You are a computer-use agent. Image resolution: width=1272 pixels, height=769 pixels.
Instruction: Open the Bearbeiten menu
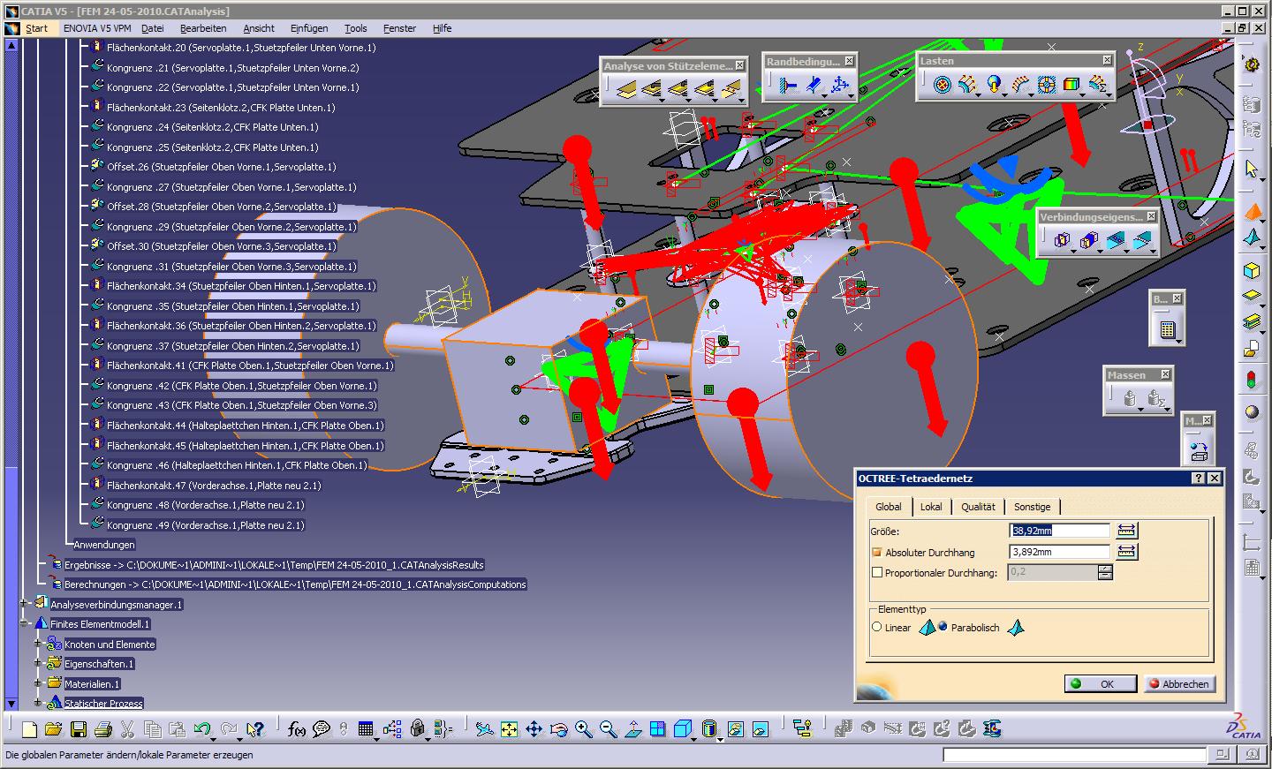click(203, 28)
